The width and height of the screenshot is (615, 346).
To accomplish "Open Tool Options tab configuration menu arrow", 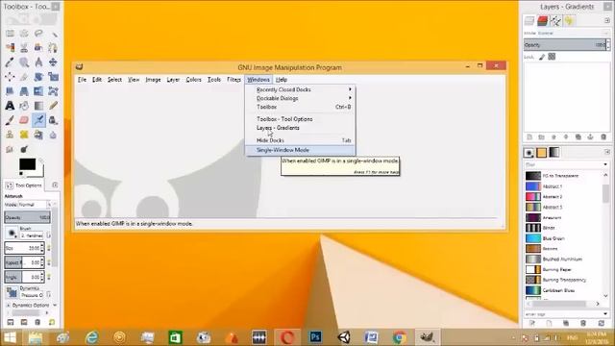I will (x=55, y=185).
